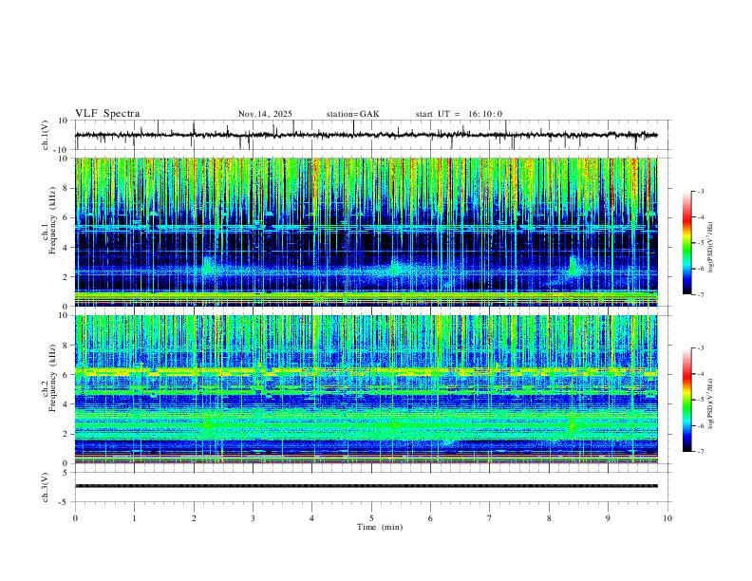Click the "-7" tick on ch.1 colorbar

(700, 295)
